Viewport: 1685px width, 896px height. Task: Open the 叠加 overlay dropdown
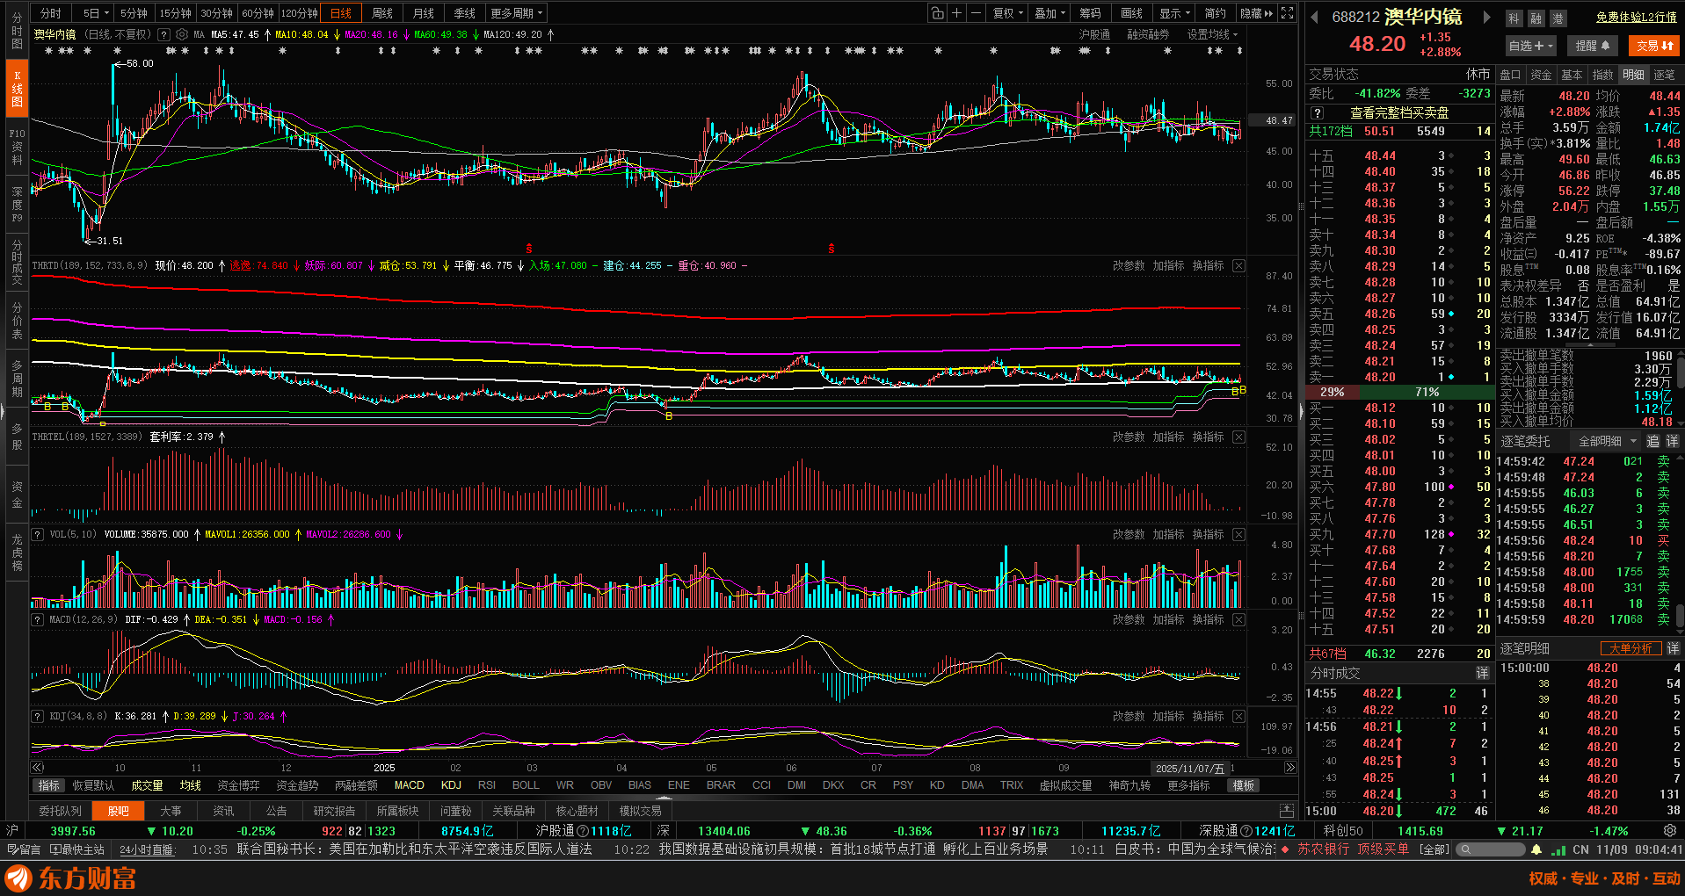(x=1049, y=13)
